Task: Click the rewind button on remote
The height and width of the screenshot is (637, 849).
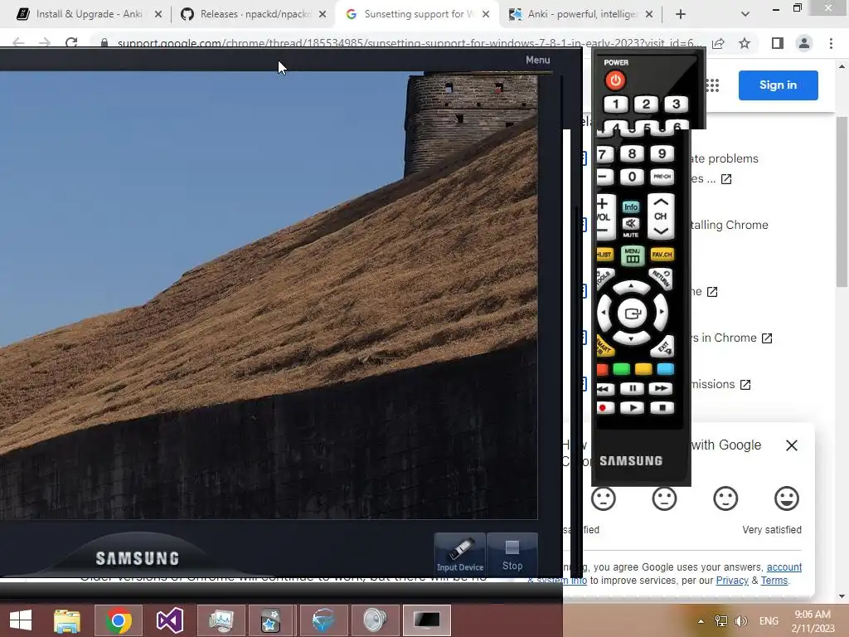Action: [x=604, y=389]
